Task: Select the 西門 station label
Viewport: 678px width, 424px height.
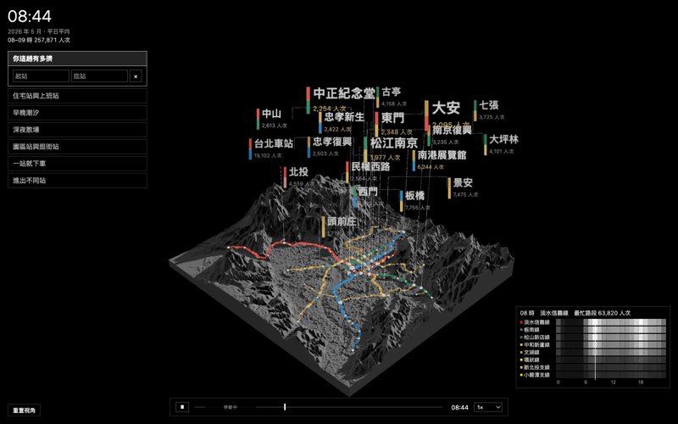Action: 368,192
